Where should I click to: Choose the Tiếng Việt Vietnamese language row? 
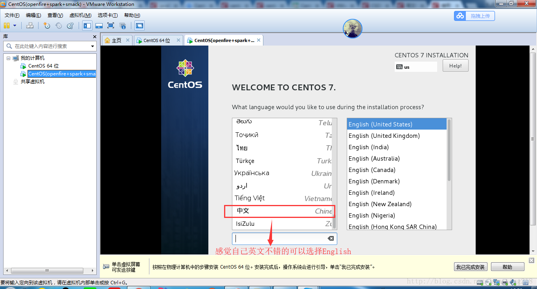coord(282,198)
